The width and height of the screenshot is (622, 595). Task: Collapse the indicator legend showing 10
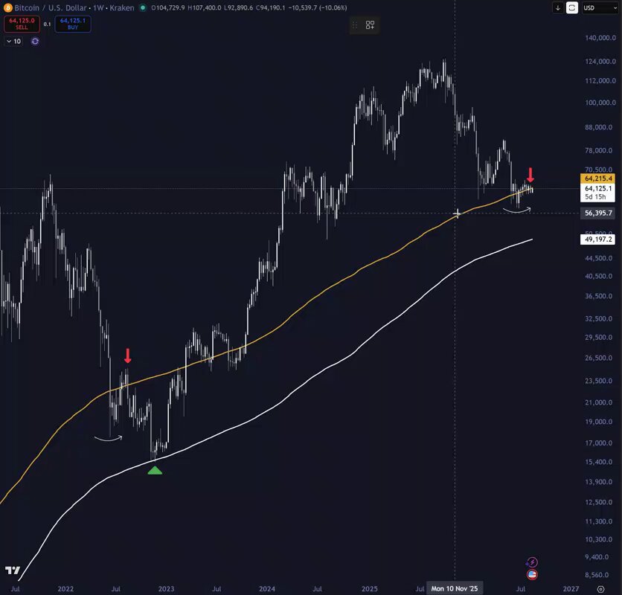pyautogui.click(x=14, y=41)
